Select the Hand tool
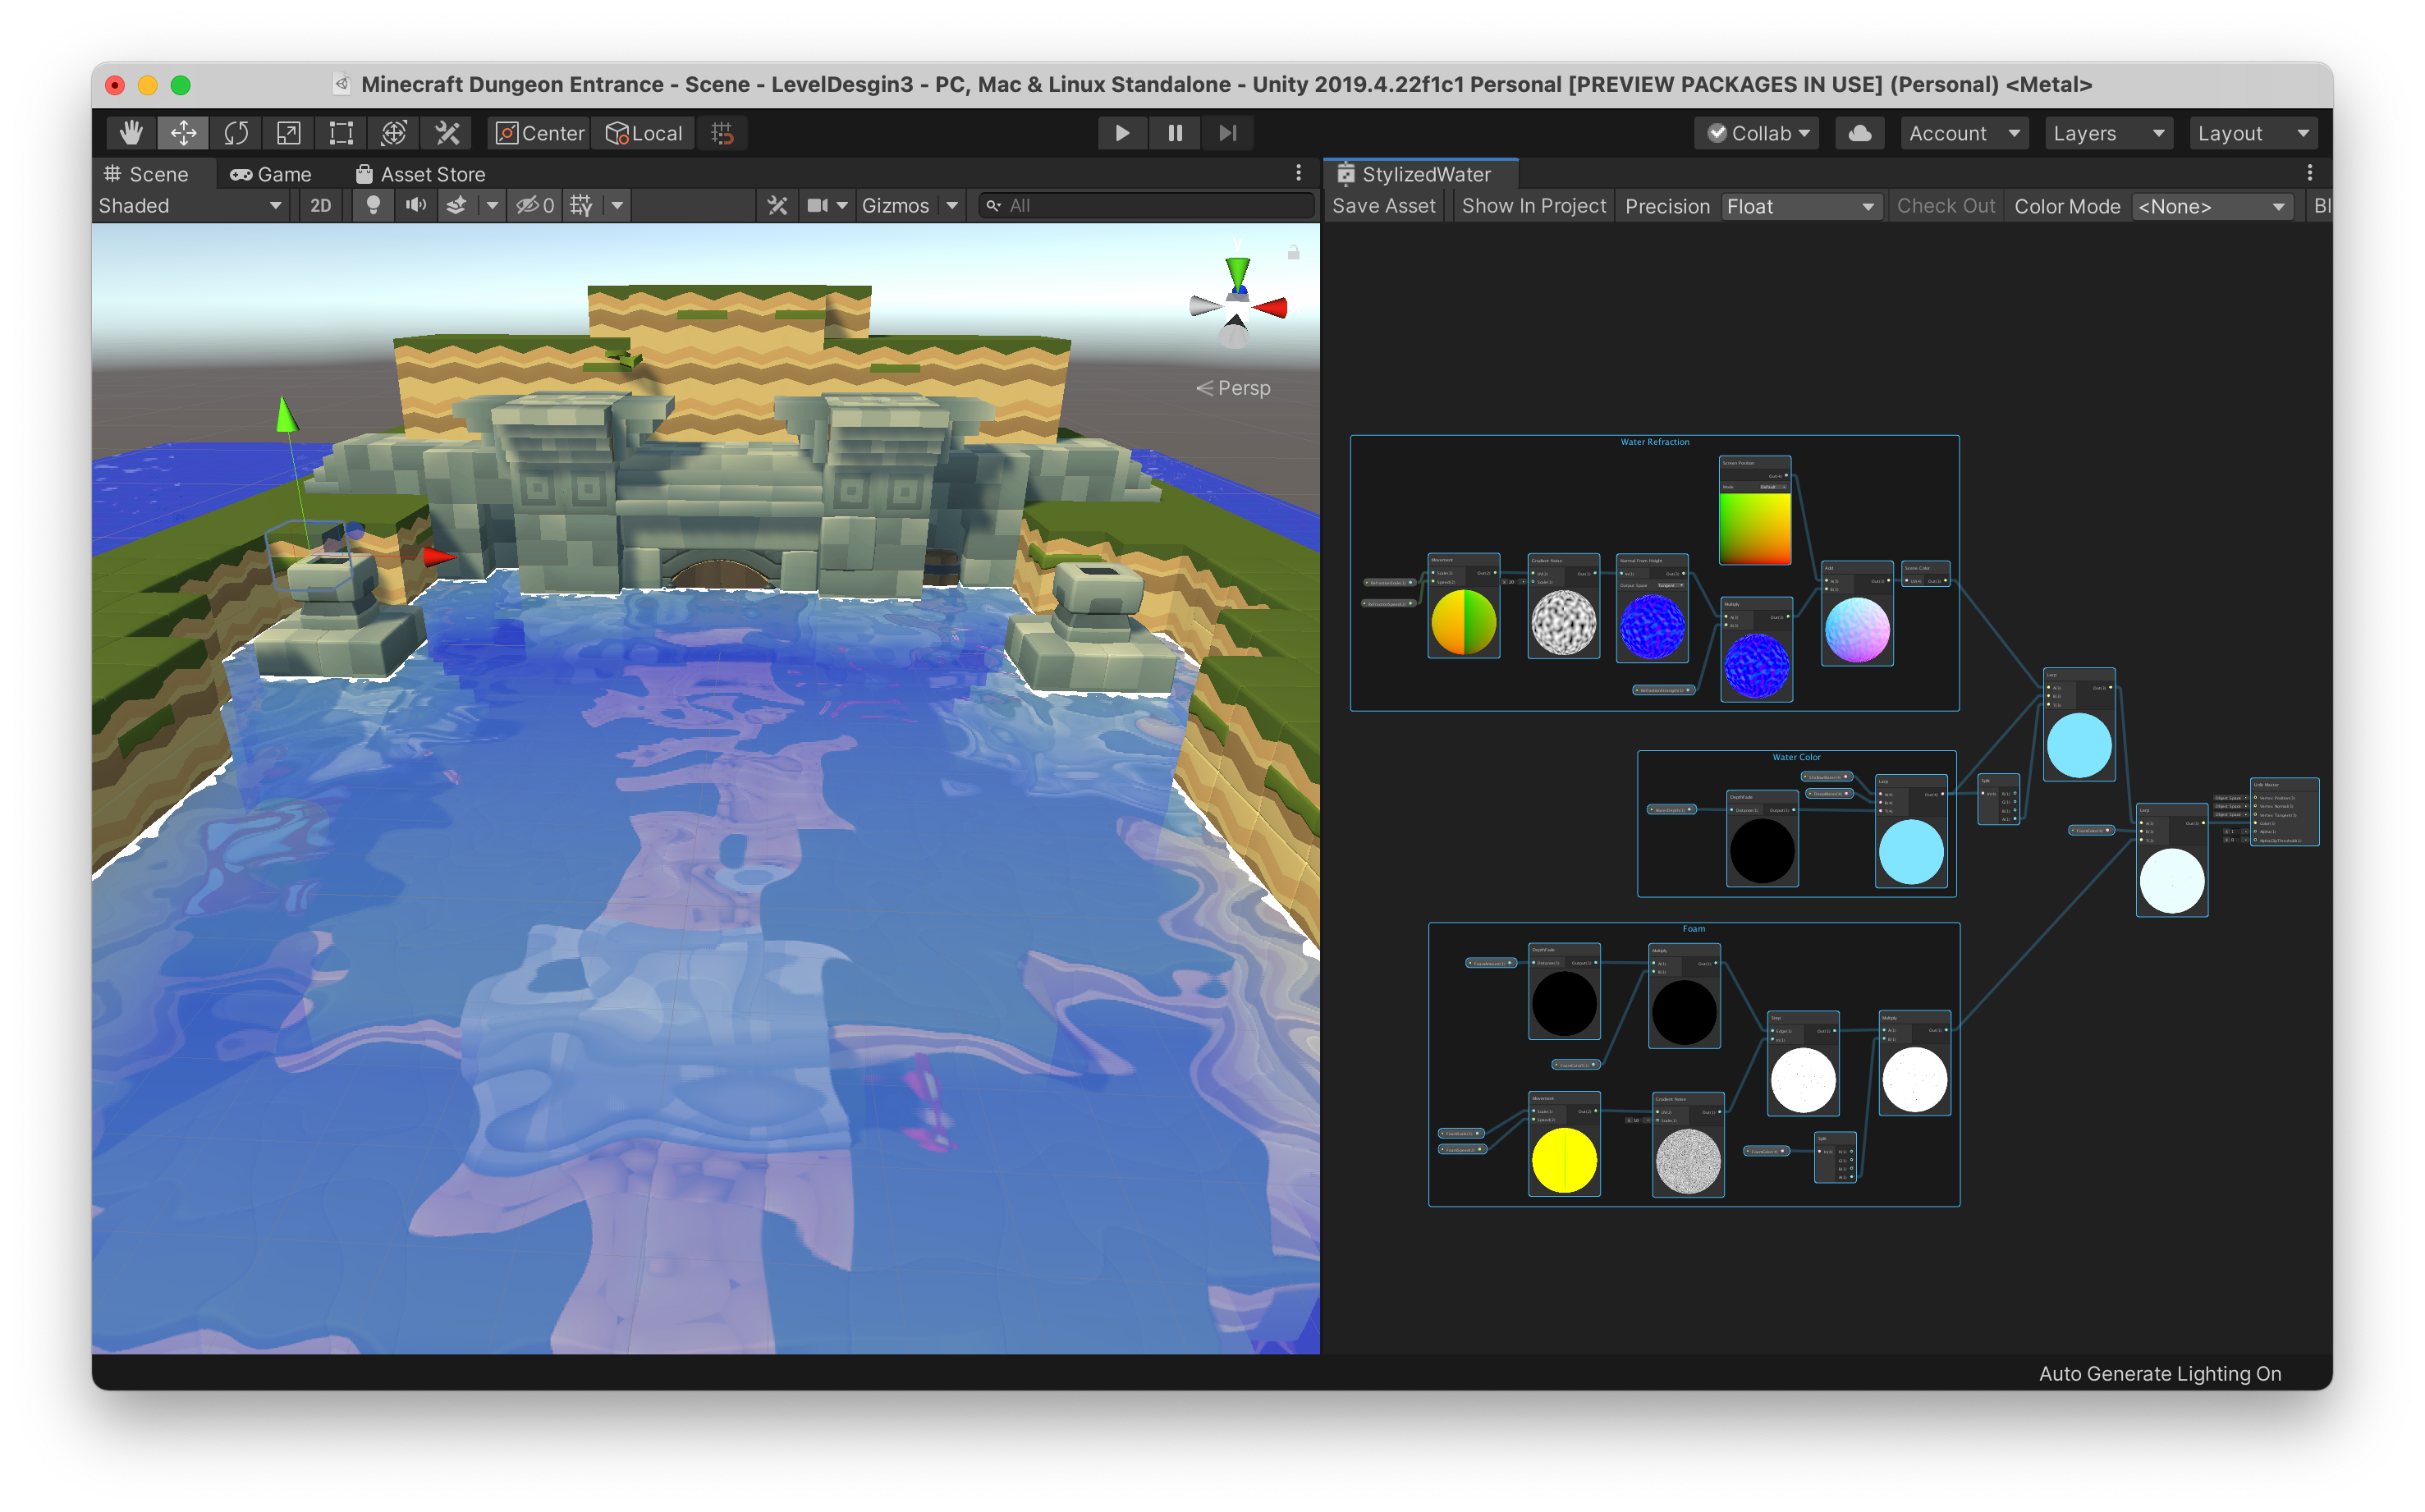 (131, 133)
